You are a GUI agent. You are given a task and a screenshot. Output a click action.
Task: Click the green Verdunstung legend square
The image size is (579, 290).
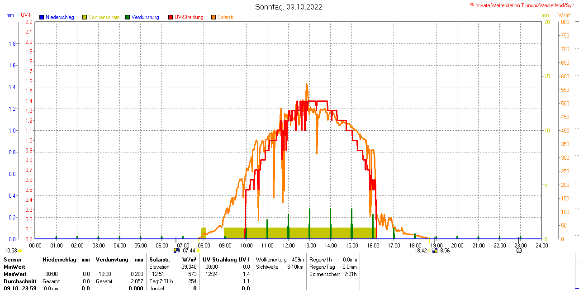128,17
